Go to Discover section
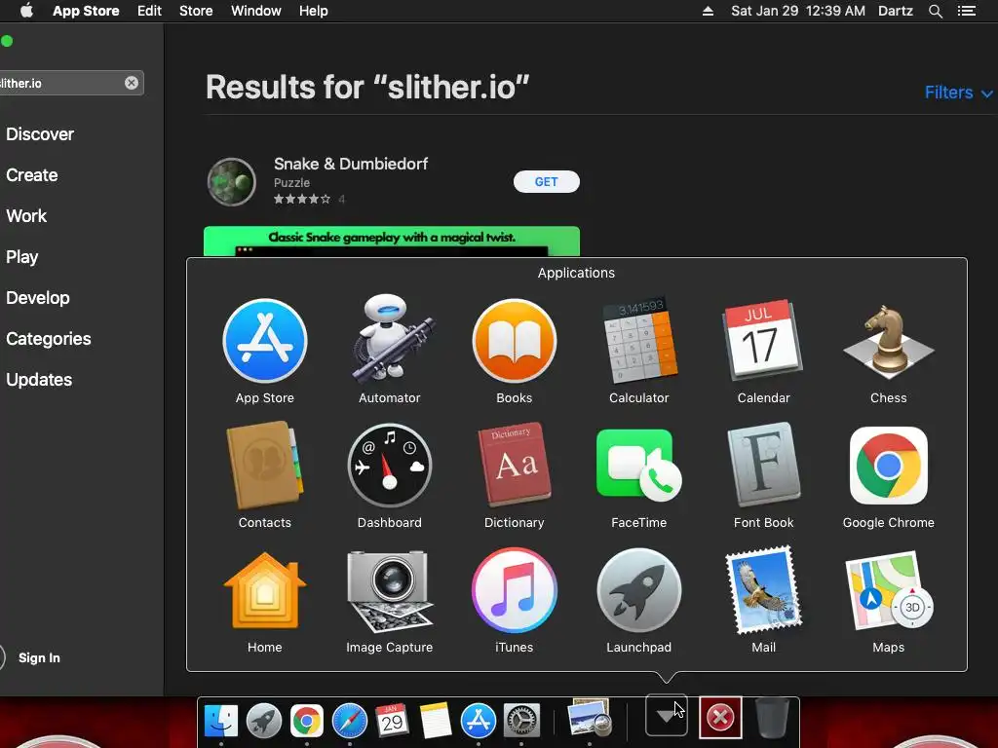998x748 pixels. click(x=39, y=134)
